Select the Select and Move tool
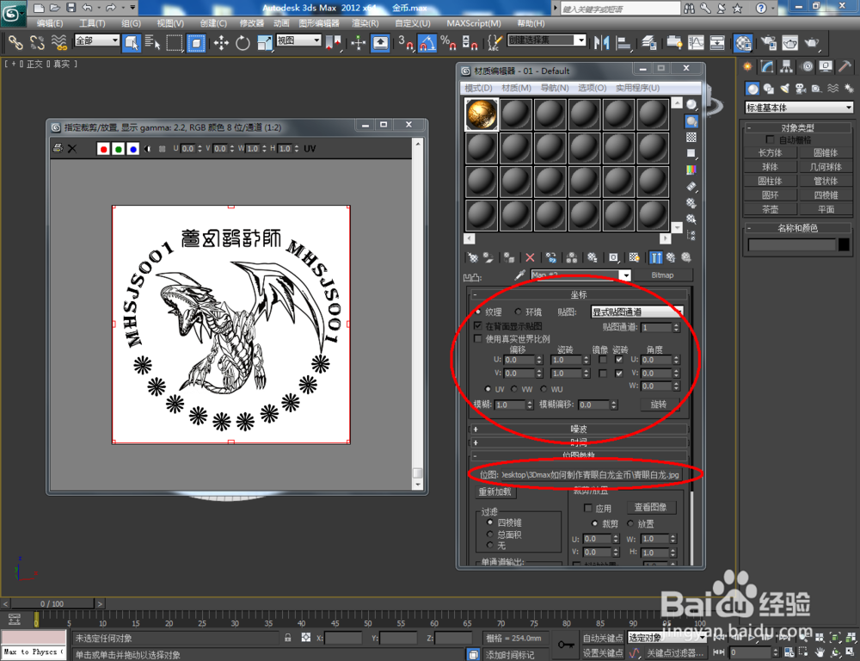The image size is (860, 661). (223, 43)
